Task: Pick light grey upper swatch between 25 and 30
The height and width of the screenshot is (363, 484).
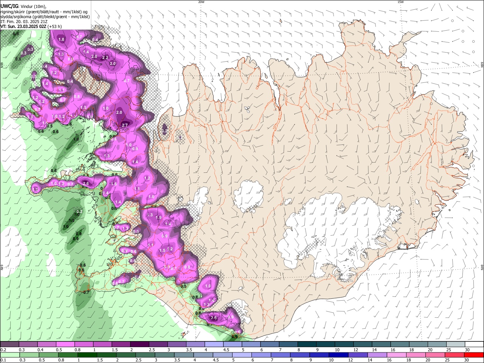Action: (456, 344)
